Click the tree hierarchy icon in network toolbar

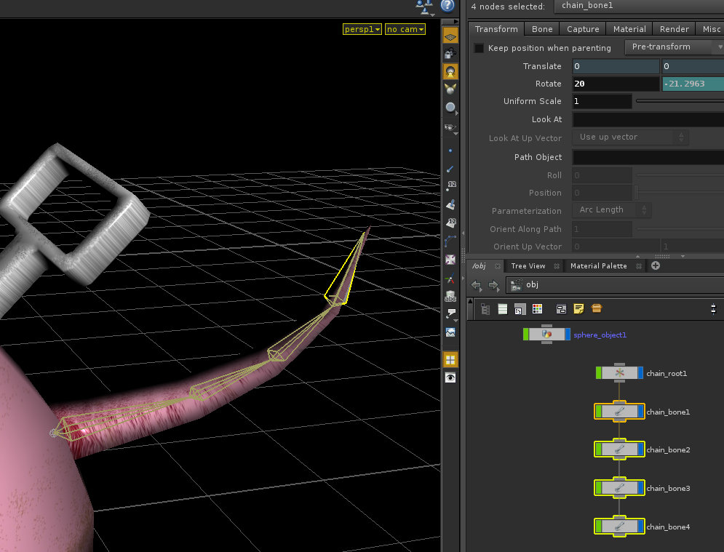tap(485, 309)
